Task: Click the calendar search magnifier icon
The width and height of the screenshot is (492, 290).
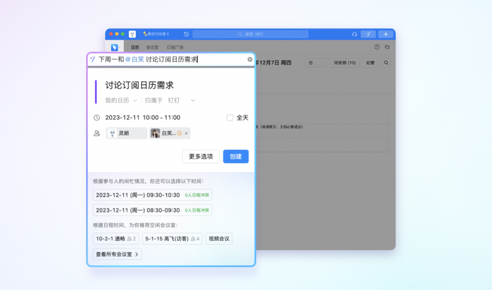Action: coord(386,63)
